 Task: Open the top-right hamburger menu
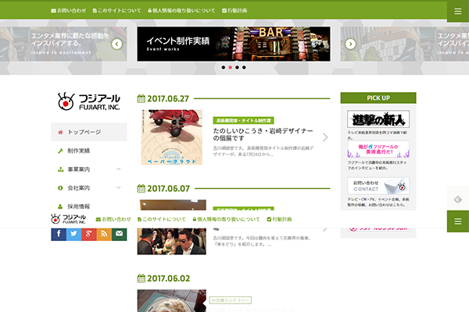pos(457,12)
